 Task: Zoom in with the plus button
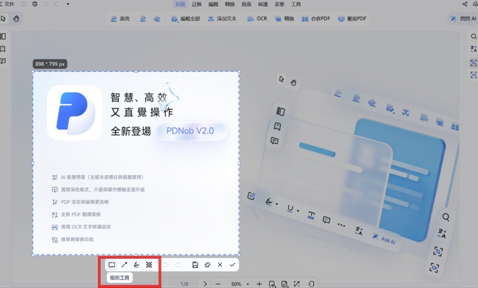259,284
